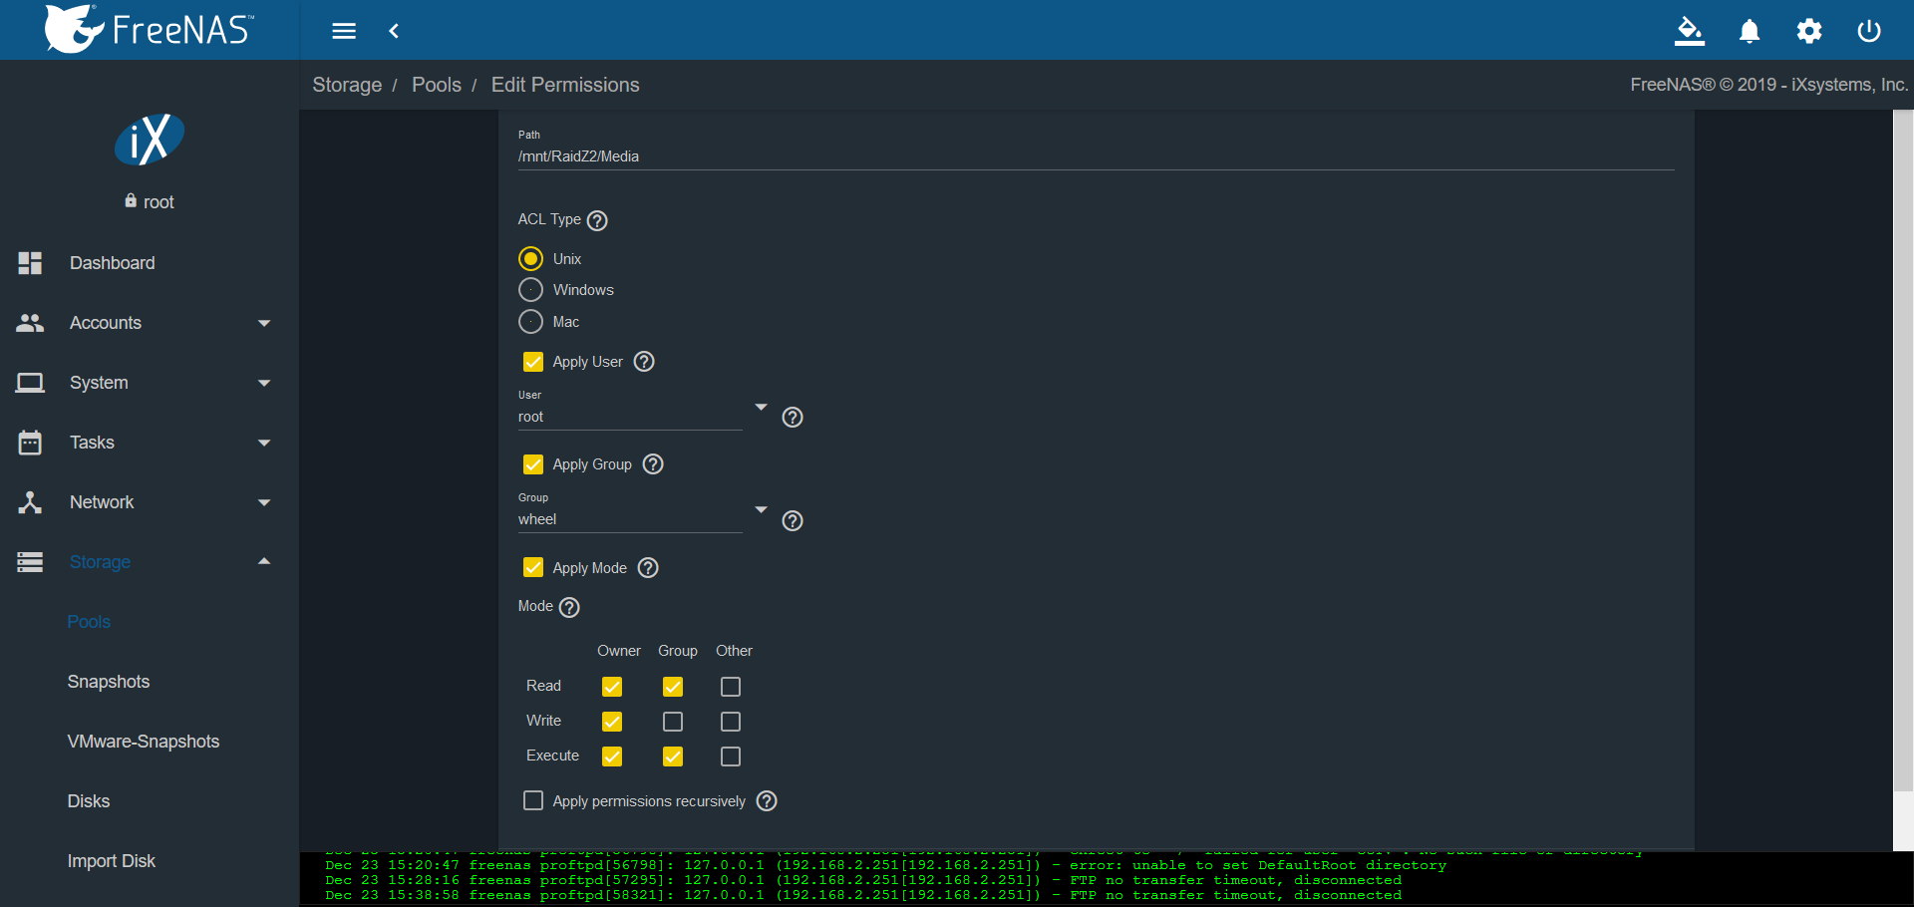Click the page vertical scrollbar
The width and height of the screenshot is (1914, 907).
1903,452
